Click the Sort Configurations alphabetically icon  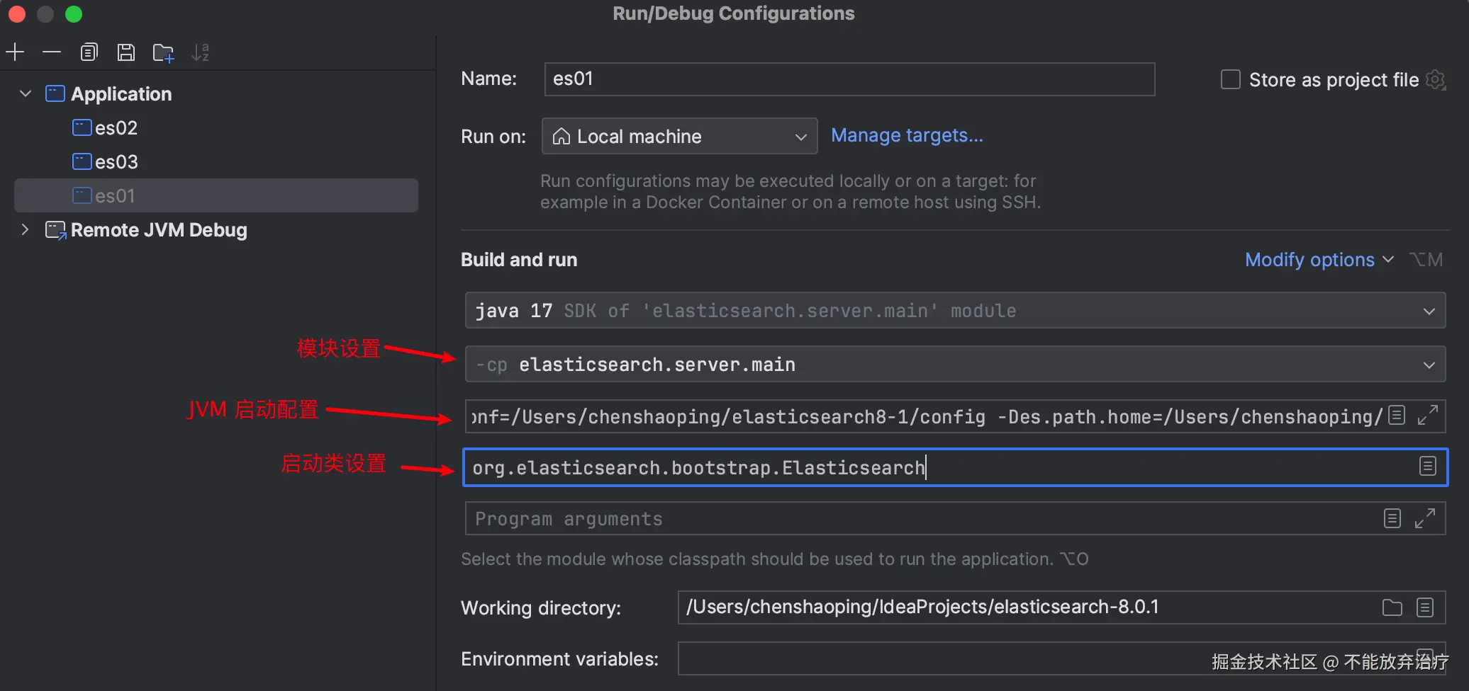click(200, 52)
